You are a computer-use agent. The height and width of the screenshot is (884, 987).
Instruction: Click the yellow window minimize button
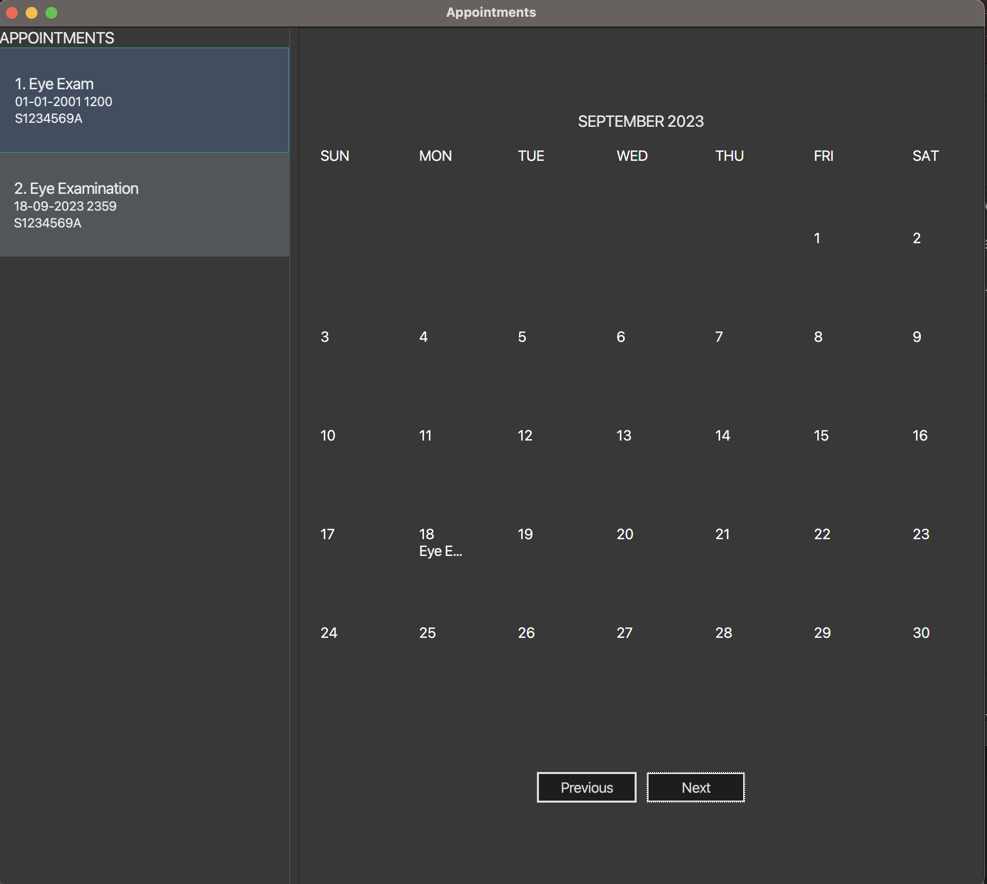click(x=32, y=13)
